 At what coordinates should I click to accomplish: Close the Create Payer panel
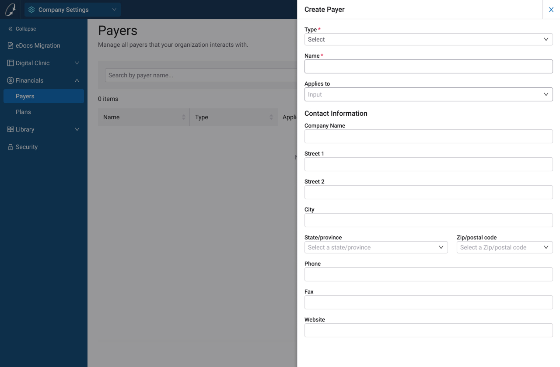[x=551, y=9]
